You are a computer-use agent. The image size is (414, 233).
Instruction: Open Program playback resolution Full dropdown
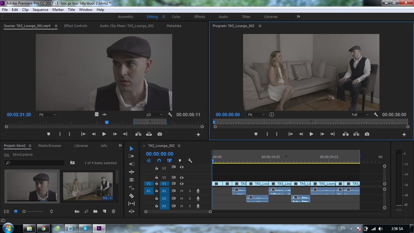[360, 115]
